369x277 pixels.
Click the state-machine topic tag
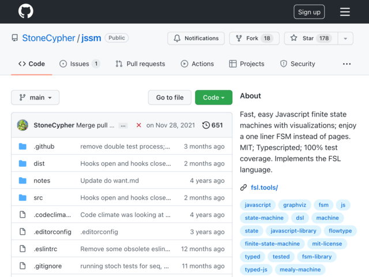[x=264, y=218]
